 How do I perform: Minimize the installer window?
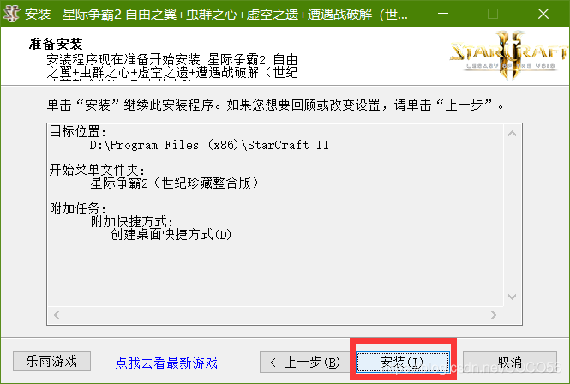443,14
